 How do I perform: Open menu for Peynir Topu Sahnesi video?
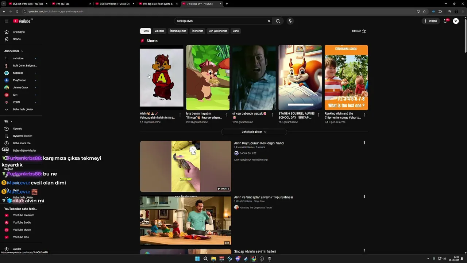(364, 197)
